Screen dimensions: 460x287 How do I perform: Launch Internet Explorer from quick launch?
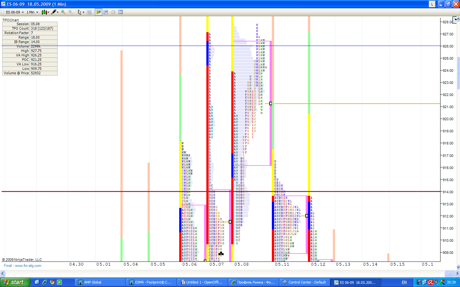[45, 282]
